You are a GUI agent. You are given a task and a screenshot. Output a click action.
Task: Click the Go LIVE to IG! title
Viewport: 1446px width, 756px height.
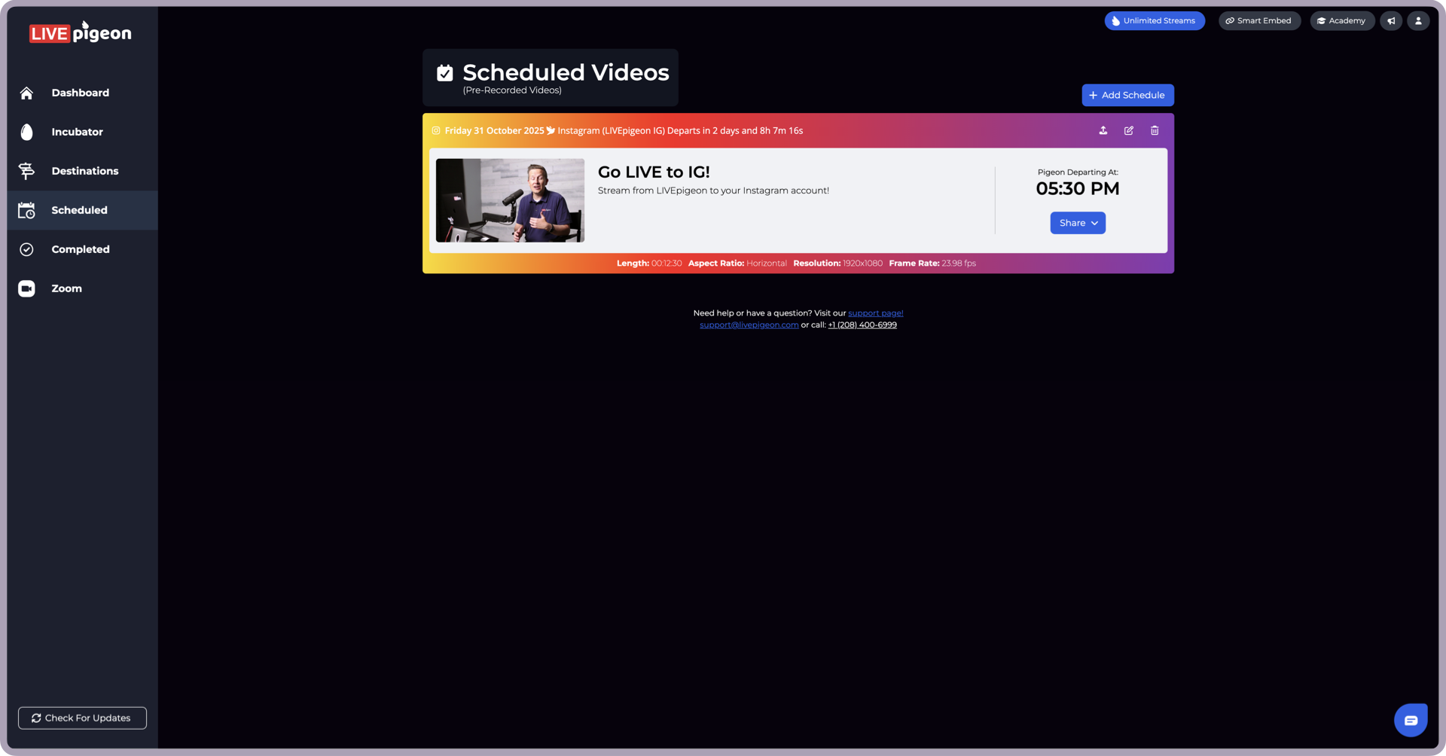coord(654,172)
